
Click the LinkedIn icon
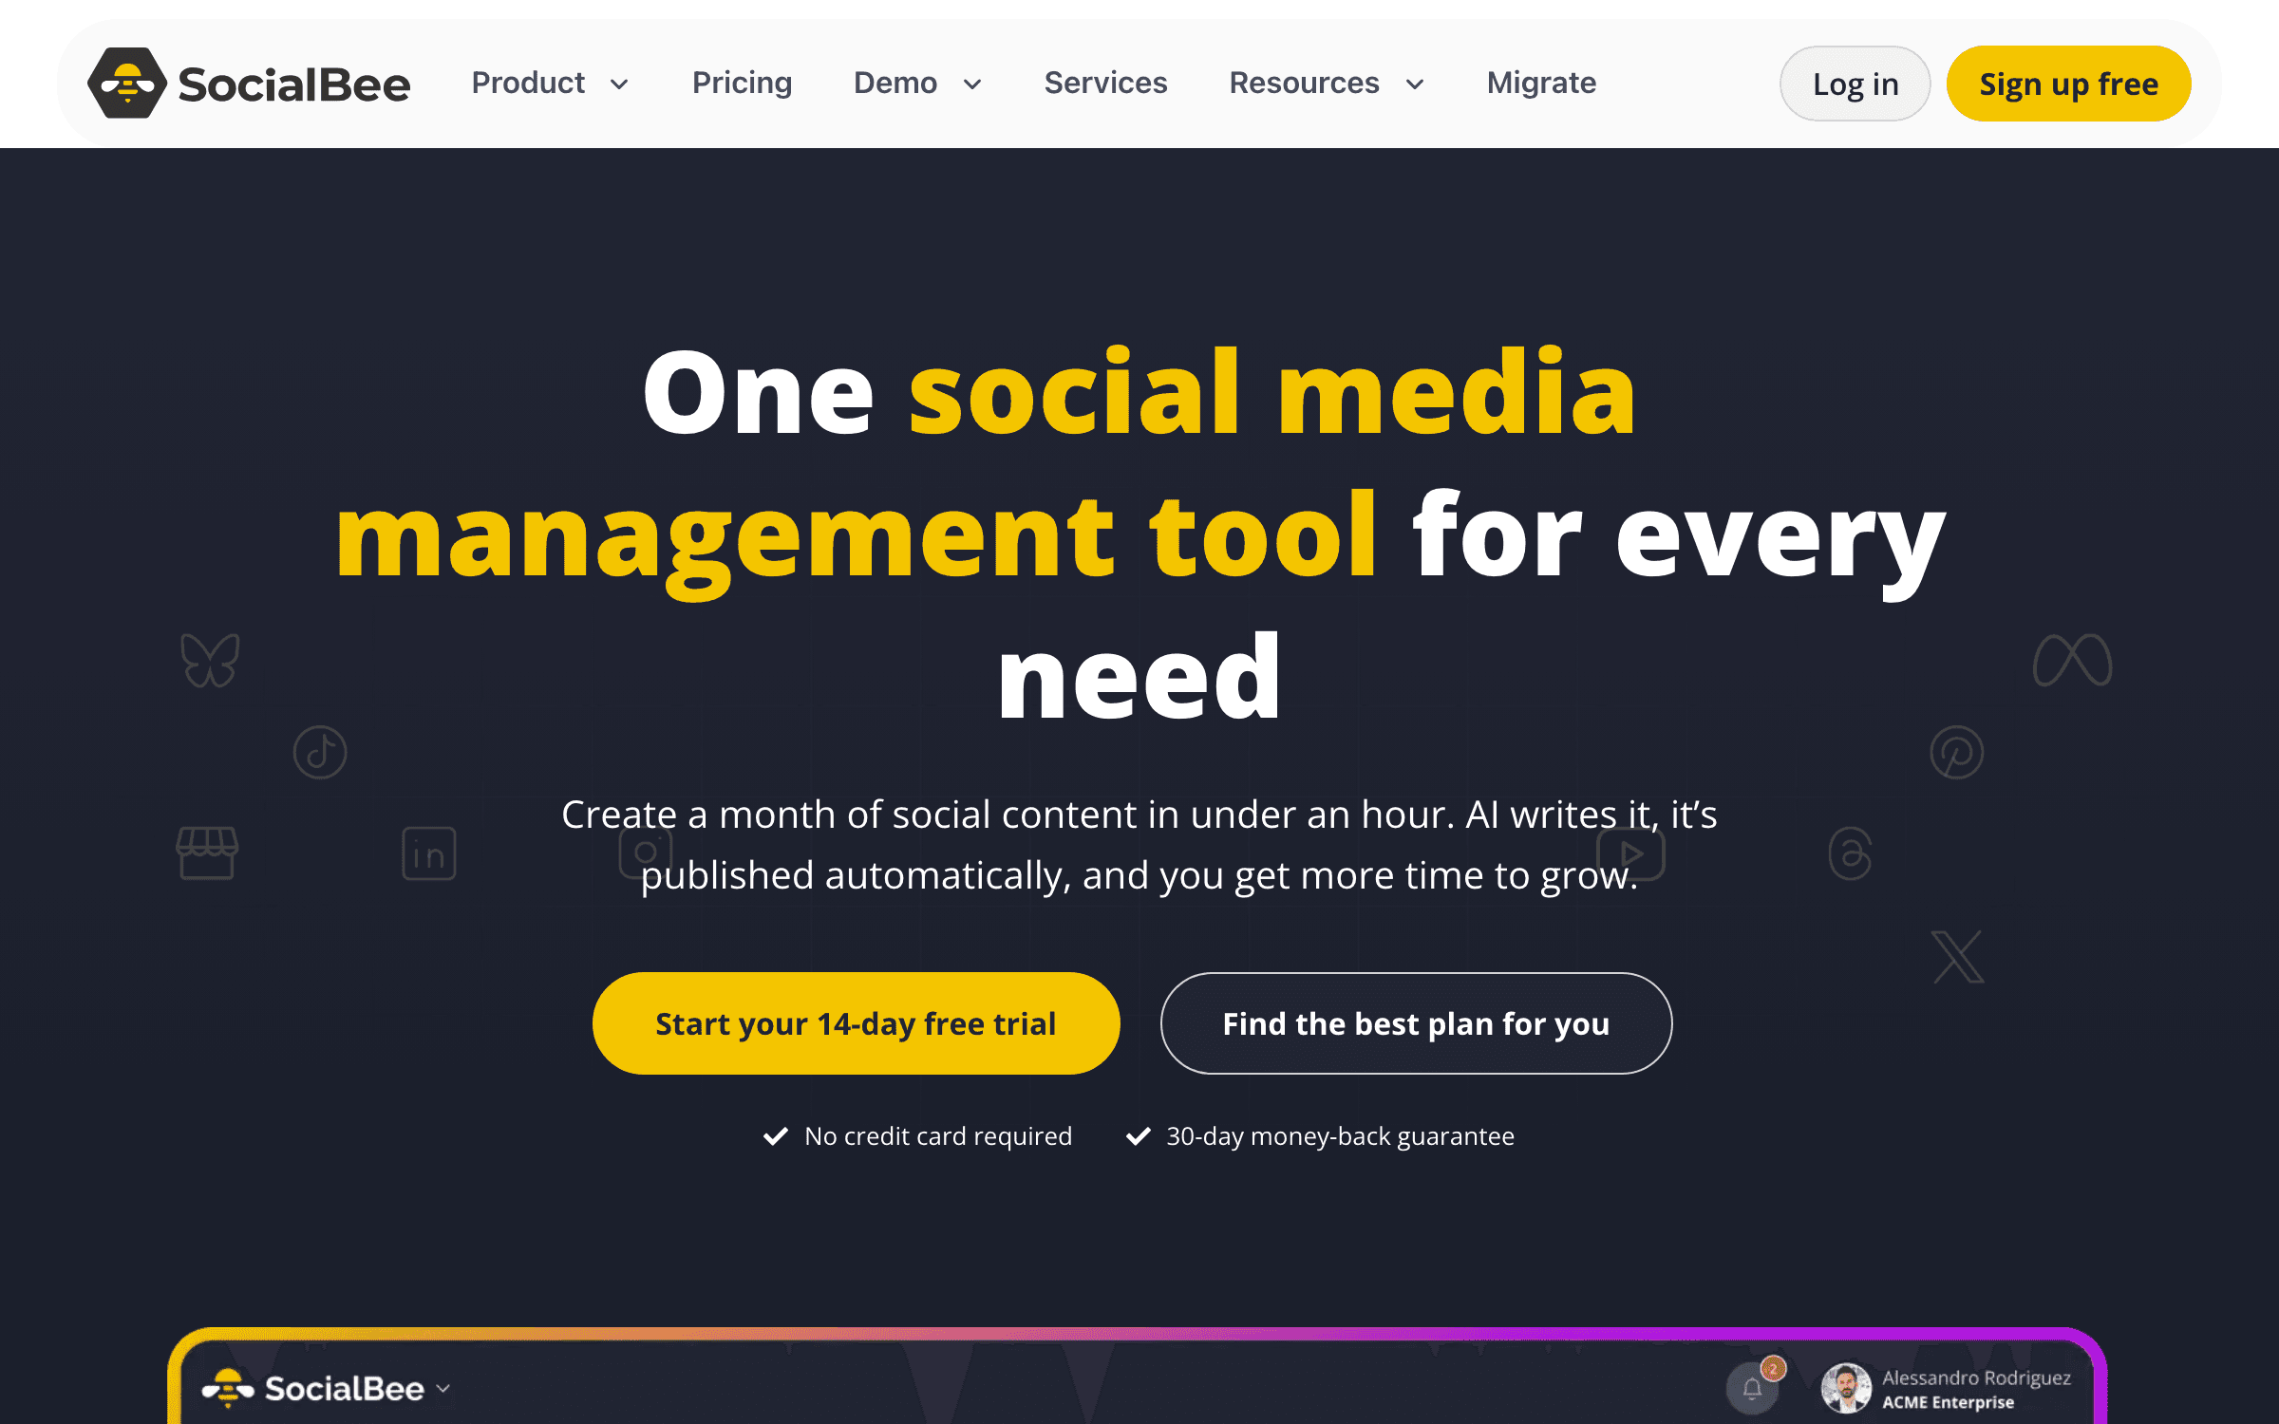(x=429, y=853)
